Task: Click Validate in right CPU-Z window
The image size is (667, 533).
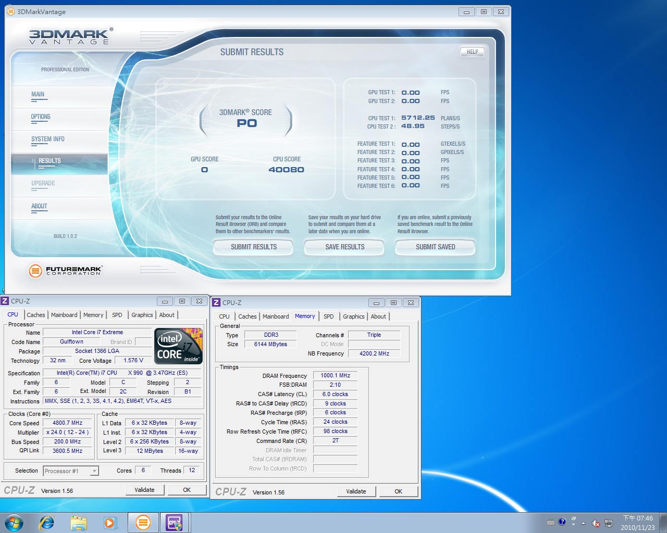Action: tap(356, 491)
